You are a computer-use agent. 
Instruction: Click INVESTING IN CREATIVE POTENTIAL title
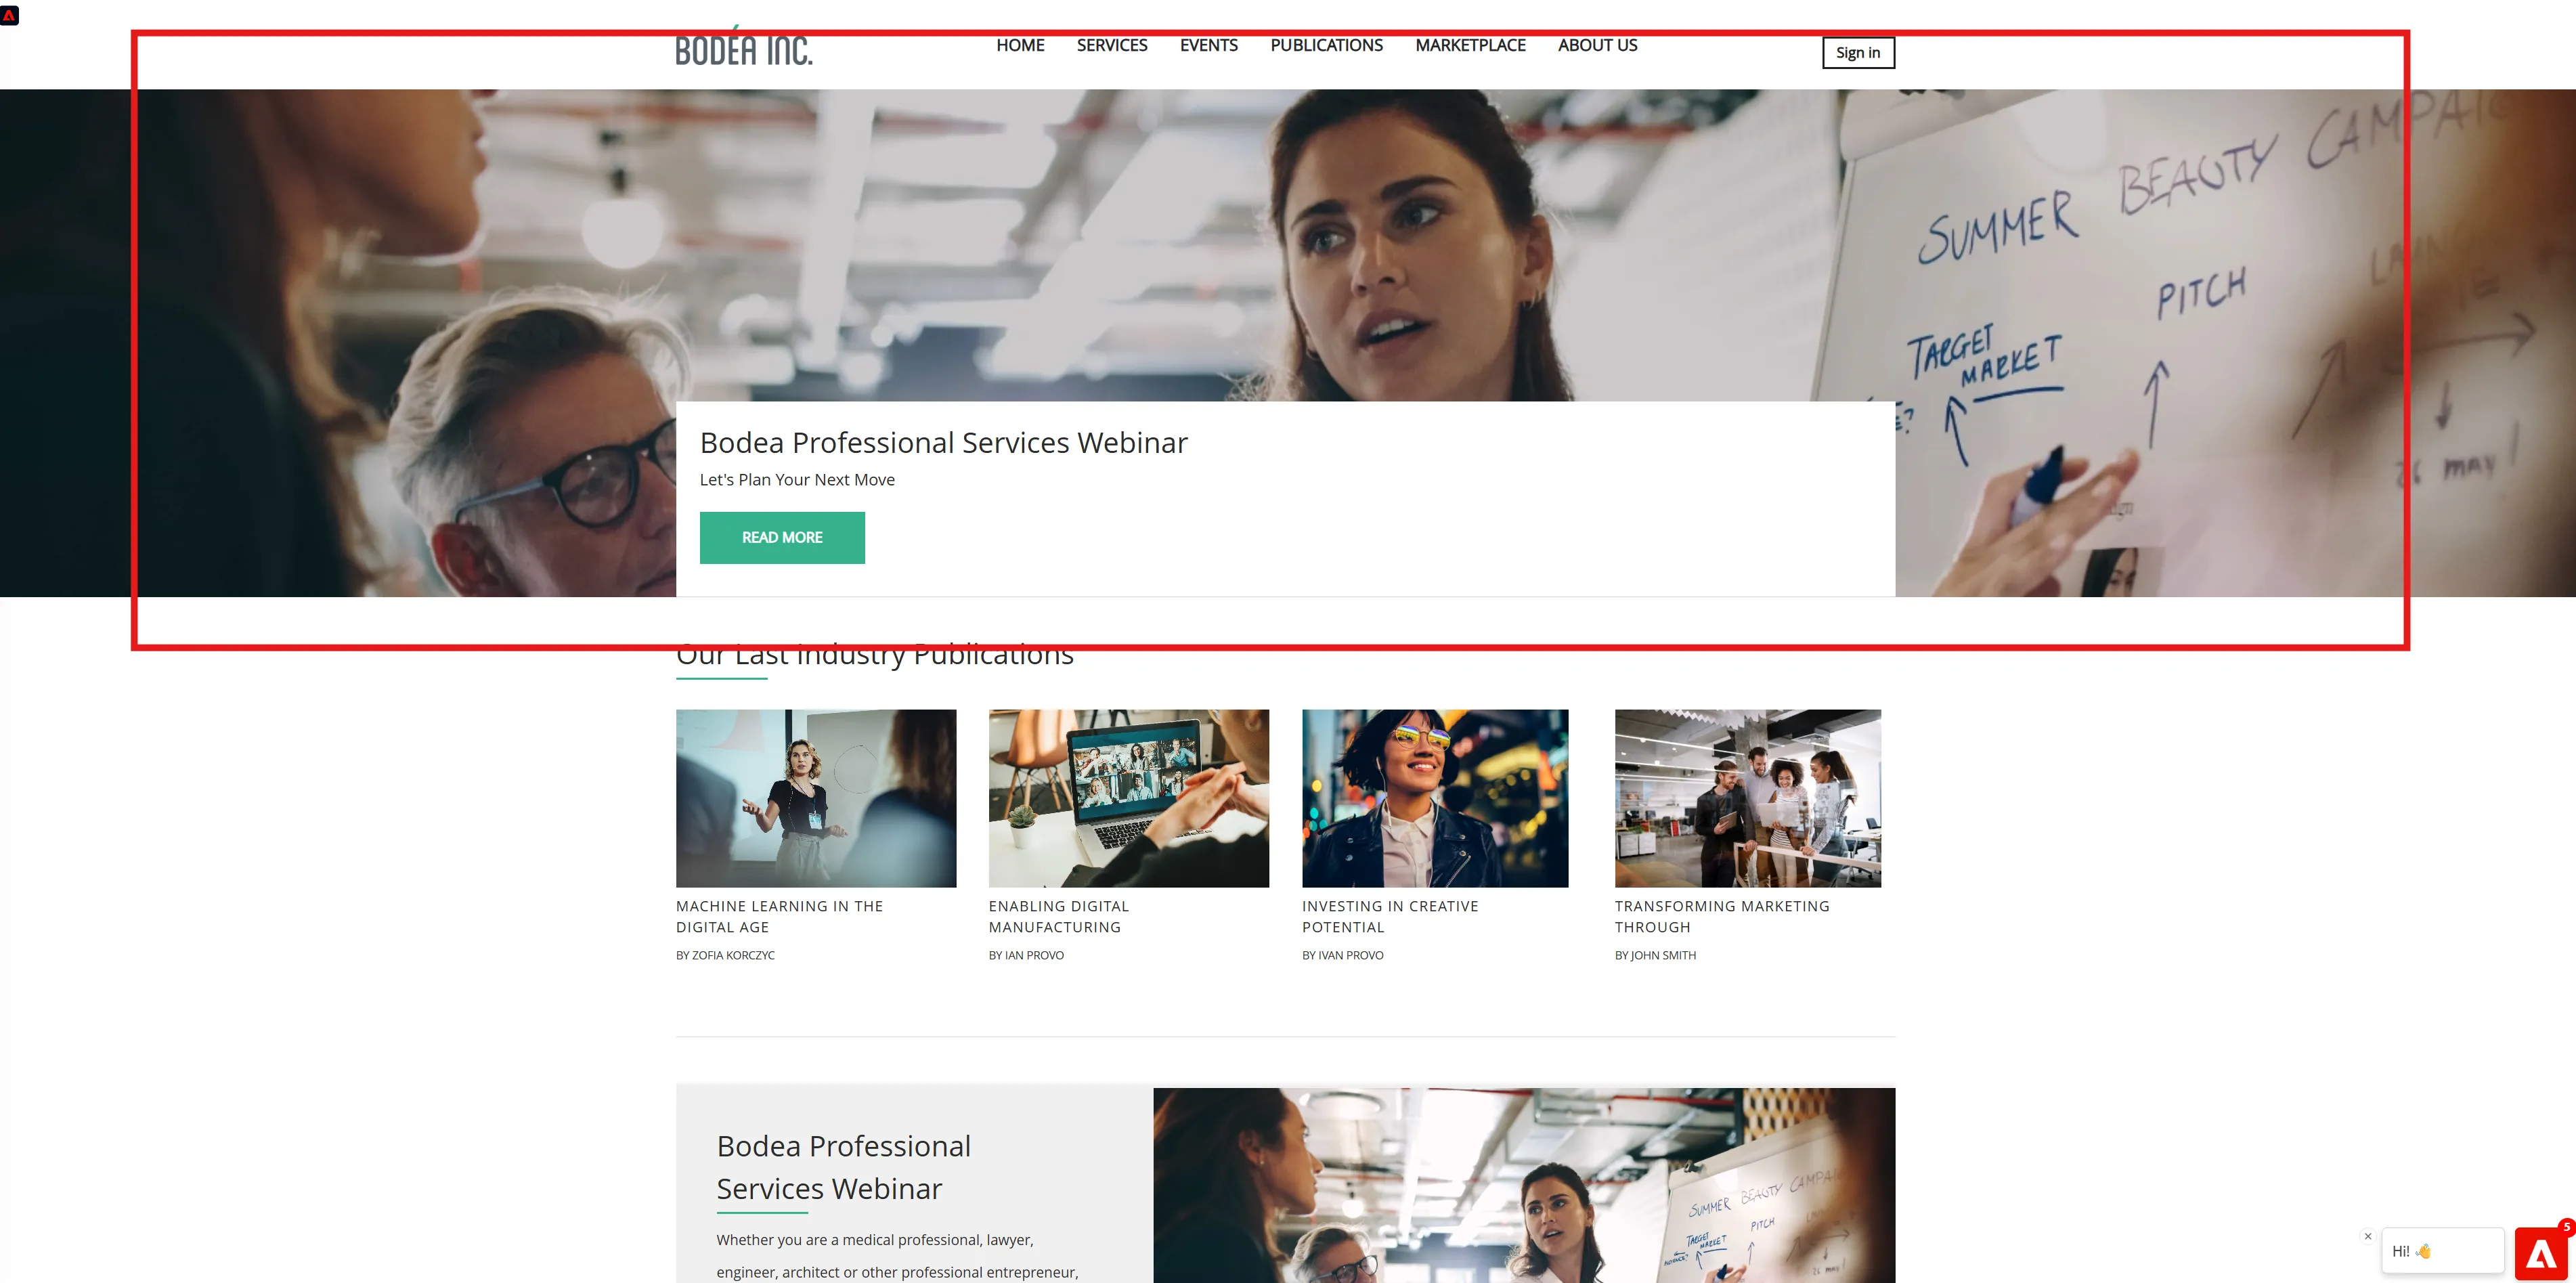(1390, 916)
